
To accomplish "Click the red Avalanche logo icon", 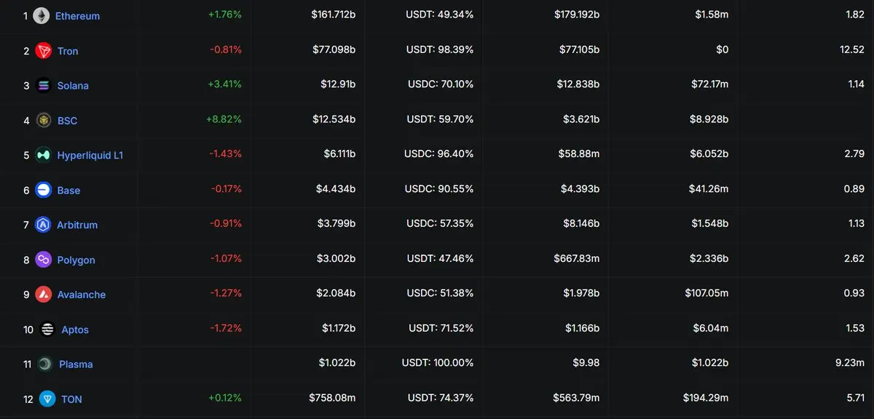I will coord(44,295).
